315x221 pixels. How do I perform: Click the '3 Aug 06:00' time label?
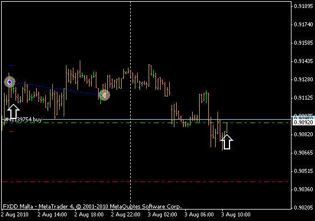coord(199,215)
